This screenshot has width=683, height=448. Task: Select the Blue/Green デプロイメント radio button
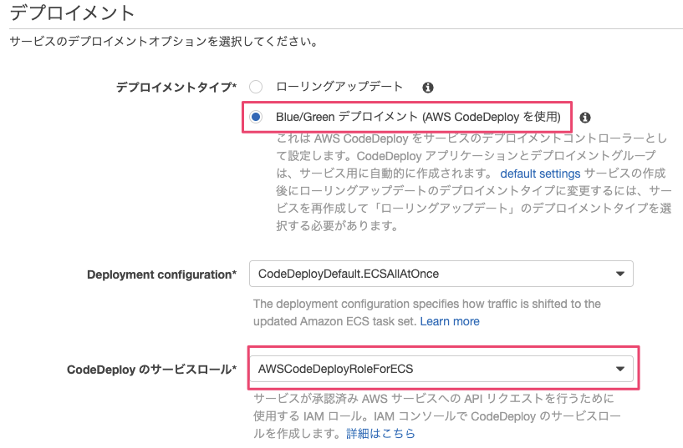(256, 117)
